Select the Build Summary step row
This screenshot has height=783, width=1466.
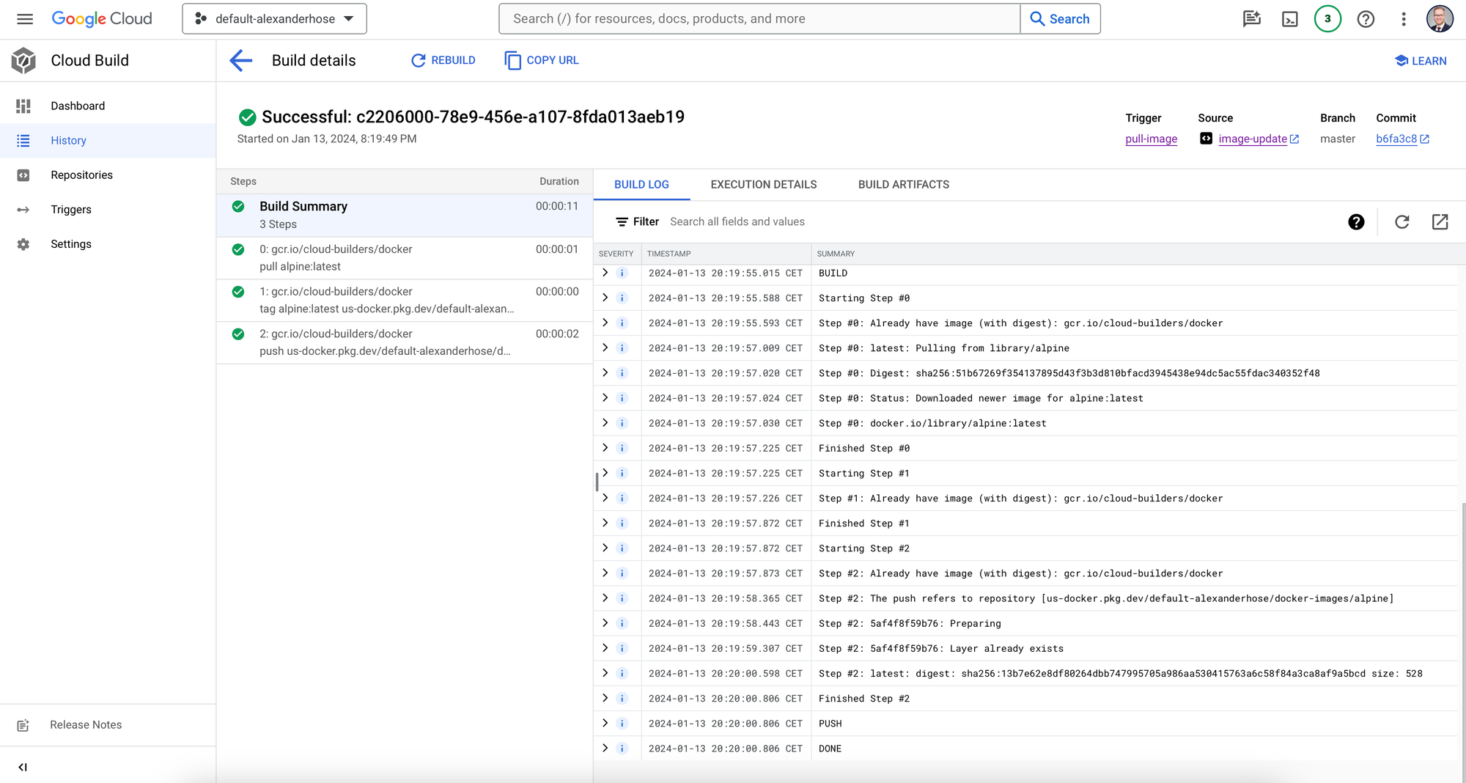click(405, 216)
